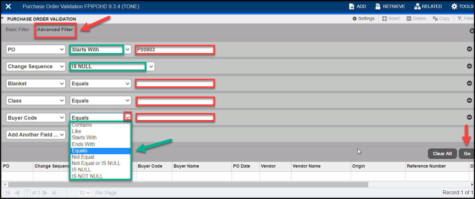Toggle the Buyer Code operator dropdown arrow

pos(128,117)
